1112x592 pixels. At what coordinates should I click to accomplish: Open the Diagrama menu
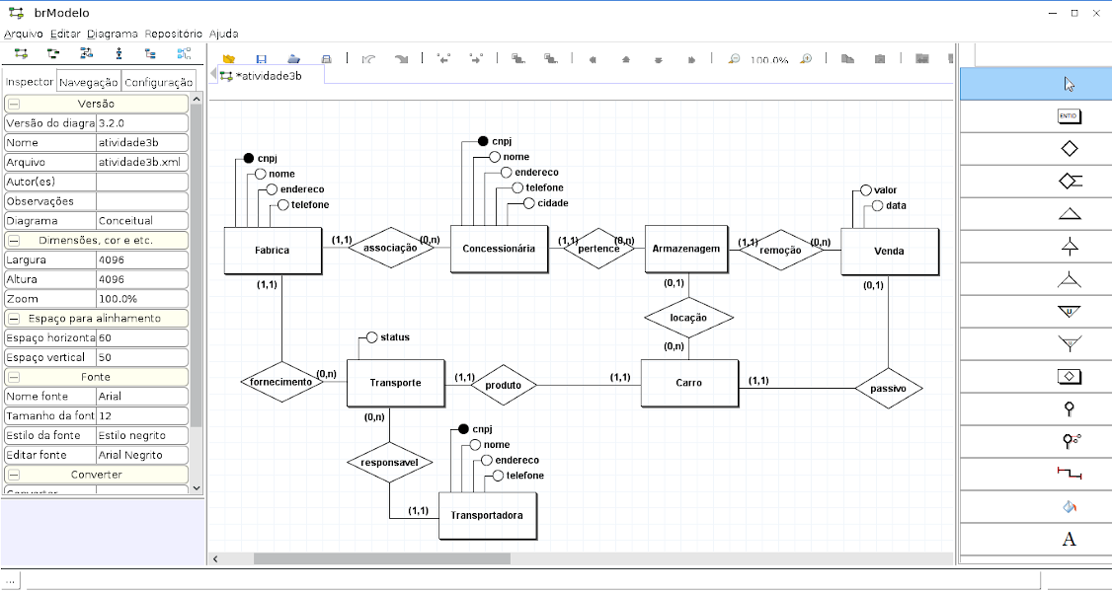click(x=113, y=34)
